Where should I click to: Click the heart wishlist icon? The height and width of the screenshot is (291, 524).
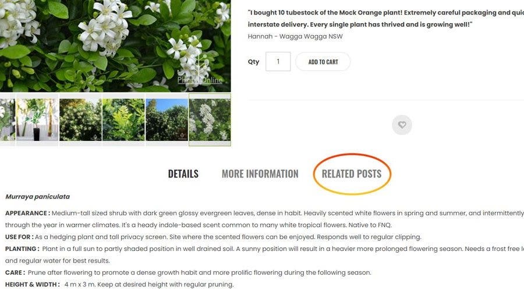pos(402,125)
